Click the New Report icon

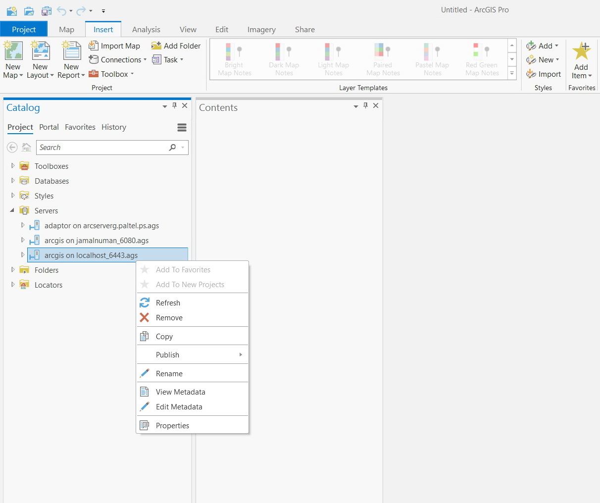[71, 51]
